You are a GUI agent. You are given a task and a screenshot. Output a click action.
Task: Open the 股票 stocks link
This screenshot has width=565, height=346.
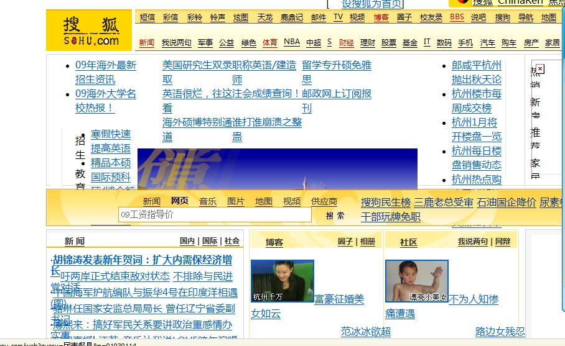click(x=389, y=43)
